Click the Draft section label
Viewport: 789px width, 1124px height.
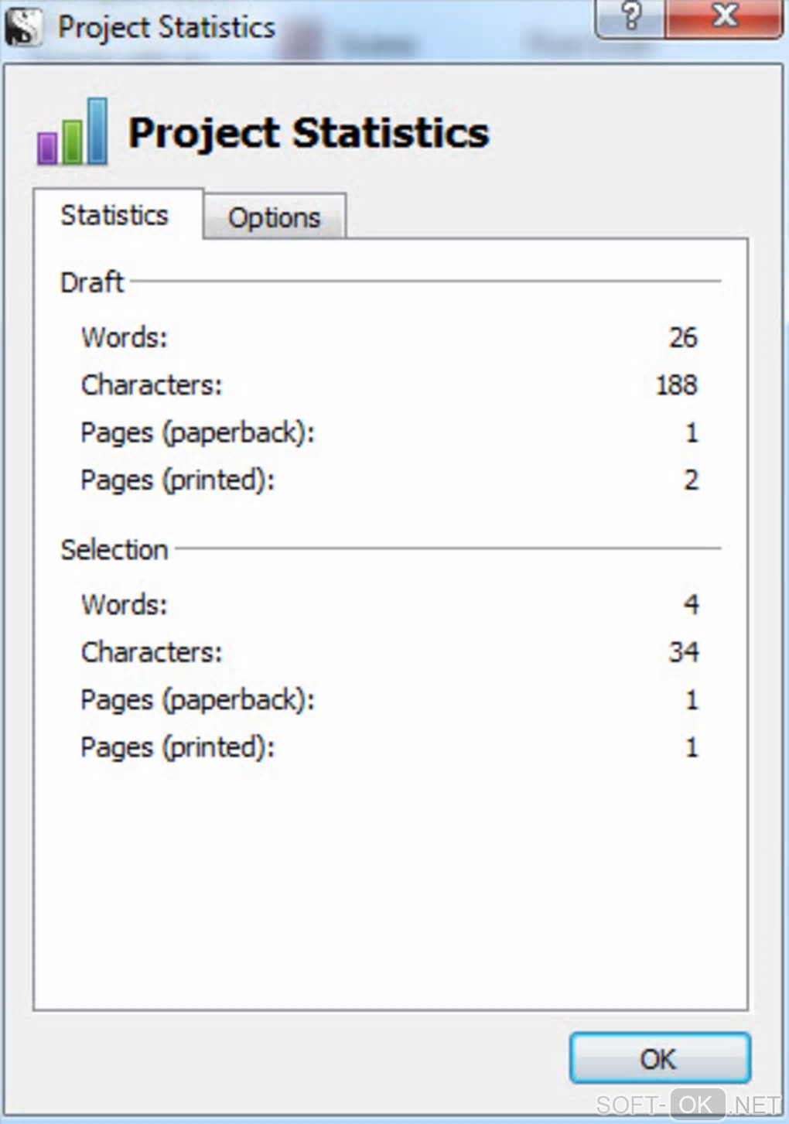pos(92,282)
